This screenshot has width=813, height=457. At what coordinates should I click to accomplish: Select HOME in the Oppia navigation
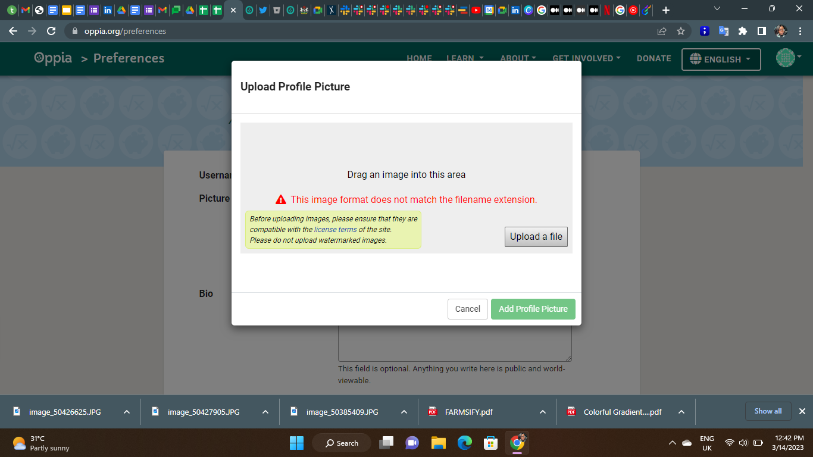419,58
